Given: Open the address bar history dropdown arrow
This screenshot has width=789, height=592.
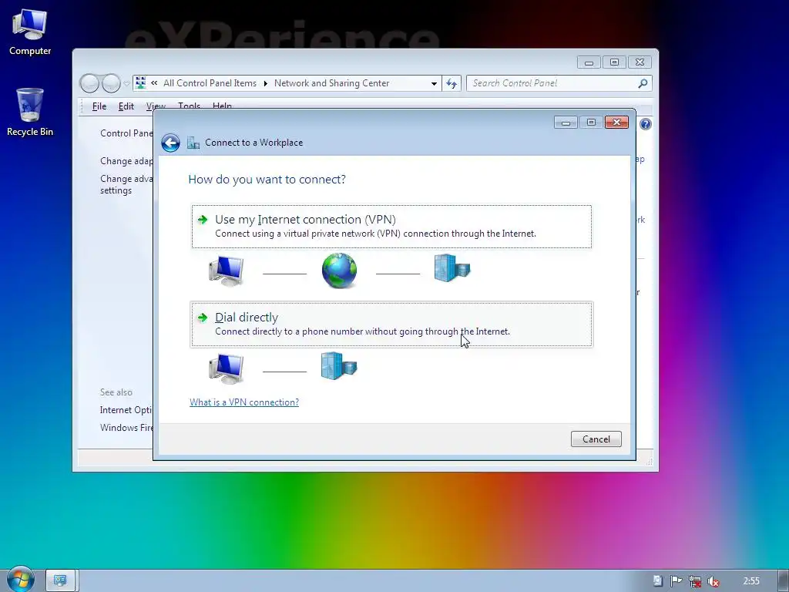Looking at the screenshot, I should (x=434, y=83).
